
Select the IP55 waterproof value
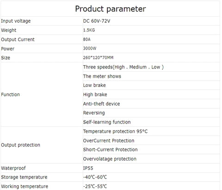tap(88, 168)
